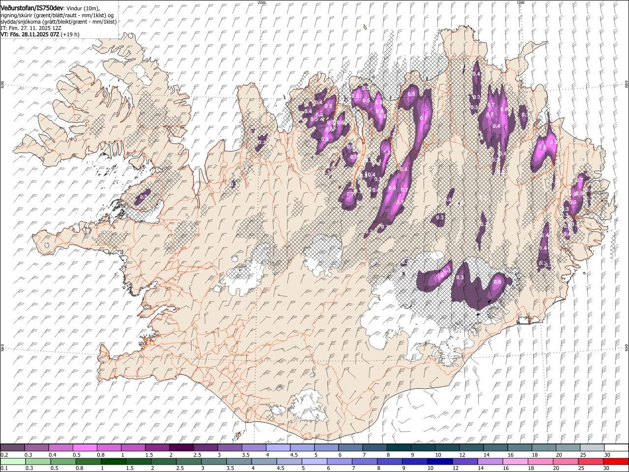629x472 pixels.
Task: Click the '(+19 h)' forecast offset text
Action: 70,34
